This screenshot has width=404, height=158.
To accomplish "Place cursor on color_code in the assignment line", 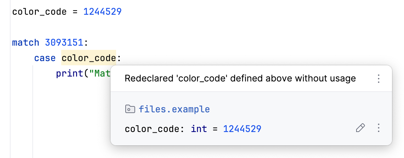I will (x=39, y=12).
